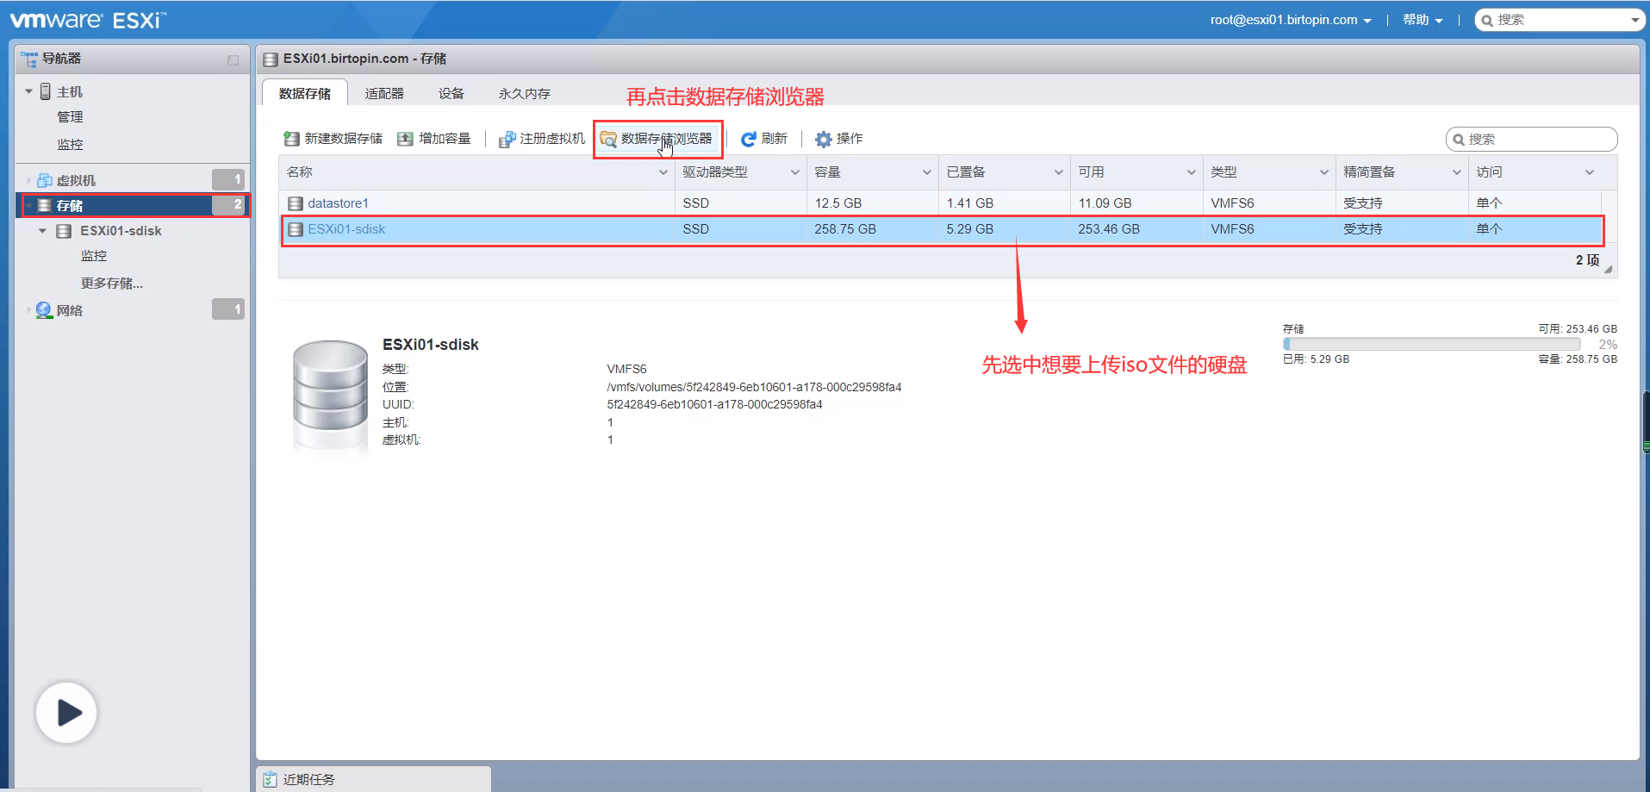Open the Type (类型) column dropdown arrow
The image size is (1650, 792).
[x=1324, y=172]
